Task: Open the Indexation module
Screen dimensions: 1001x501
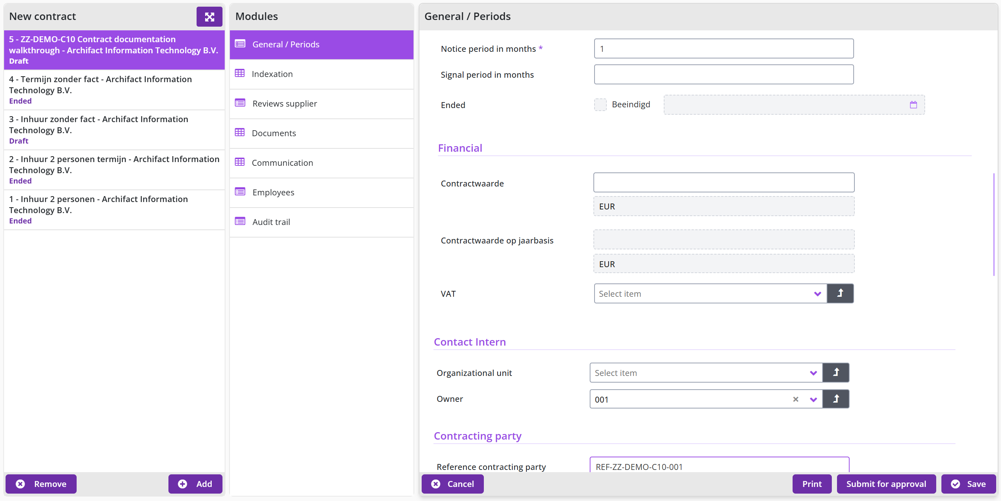Action: [x=321, y=74]
